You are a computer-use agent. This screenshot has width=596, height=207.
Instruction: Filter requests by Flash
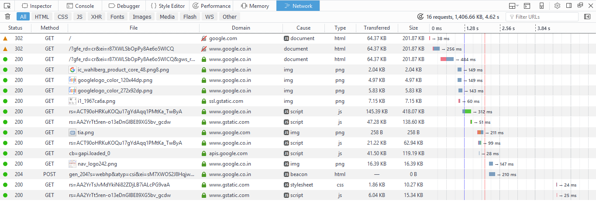pyautogui.click(x=190, y=17)
